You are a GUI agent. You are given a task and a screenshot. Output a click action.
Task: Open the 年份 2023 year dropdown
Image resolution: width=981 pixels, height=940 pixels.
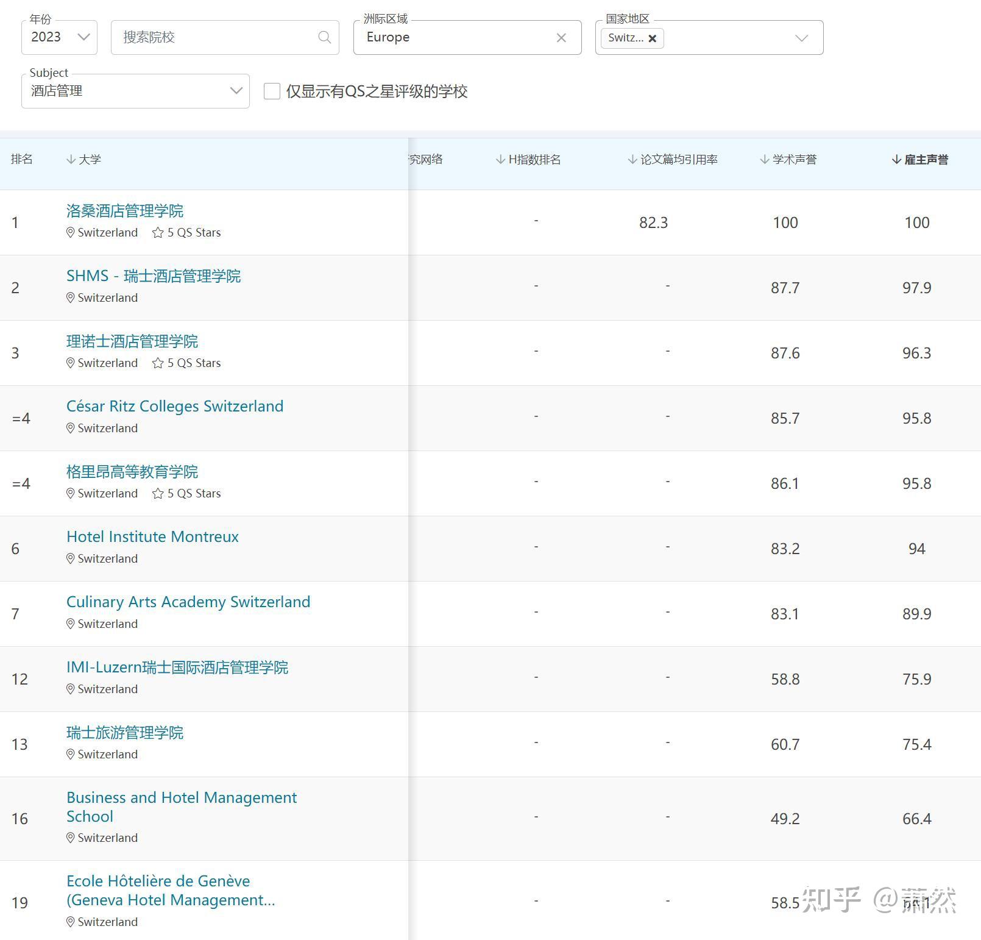[x=59, y=37]
